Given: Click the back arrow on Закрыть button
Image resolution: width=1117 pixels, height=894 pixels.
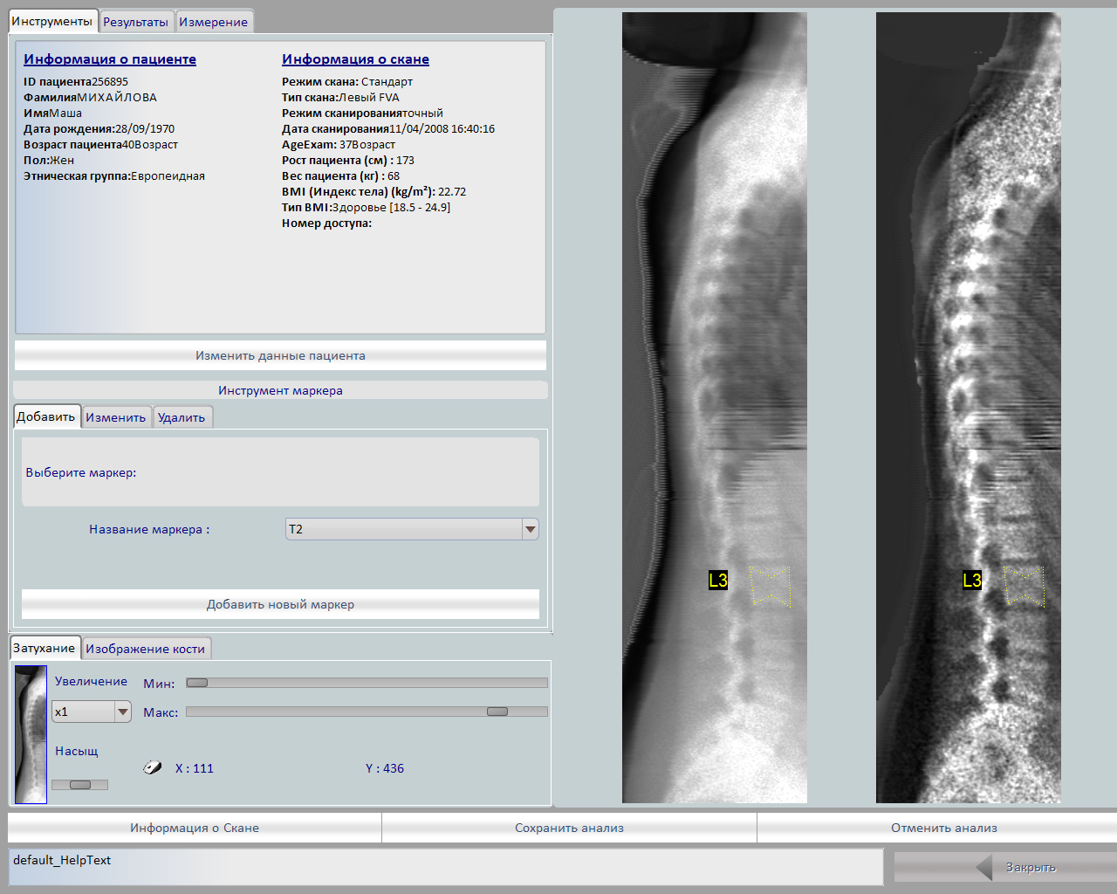Looking at the screenshot, I should click(x=984, y=868).
